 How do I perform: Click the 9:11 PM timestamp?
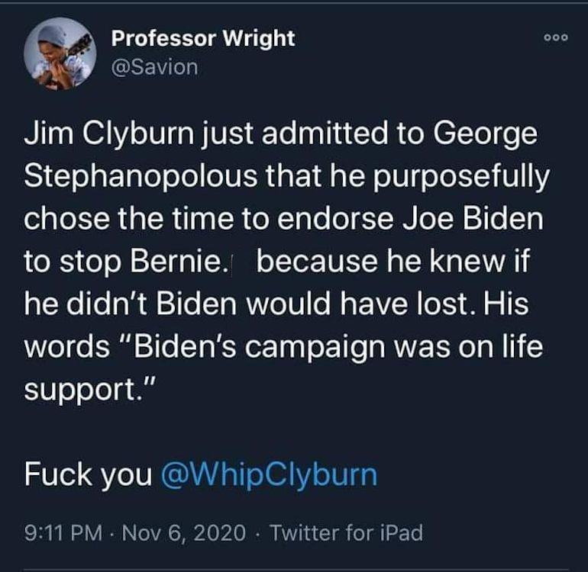63,532
